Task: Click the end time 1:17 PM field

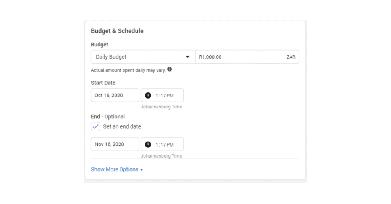Action: point(162,144)
